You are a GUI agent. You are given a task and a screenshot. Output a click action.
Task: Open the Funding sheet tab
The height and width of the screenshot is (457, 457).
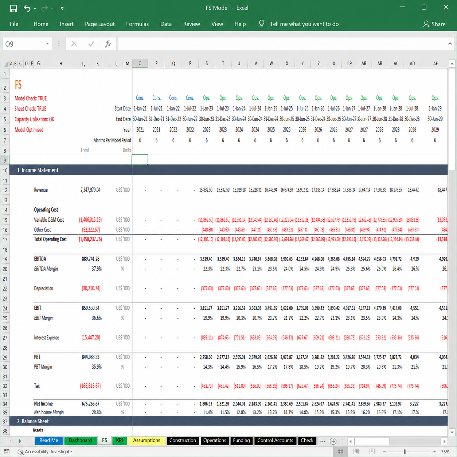241,441
